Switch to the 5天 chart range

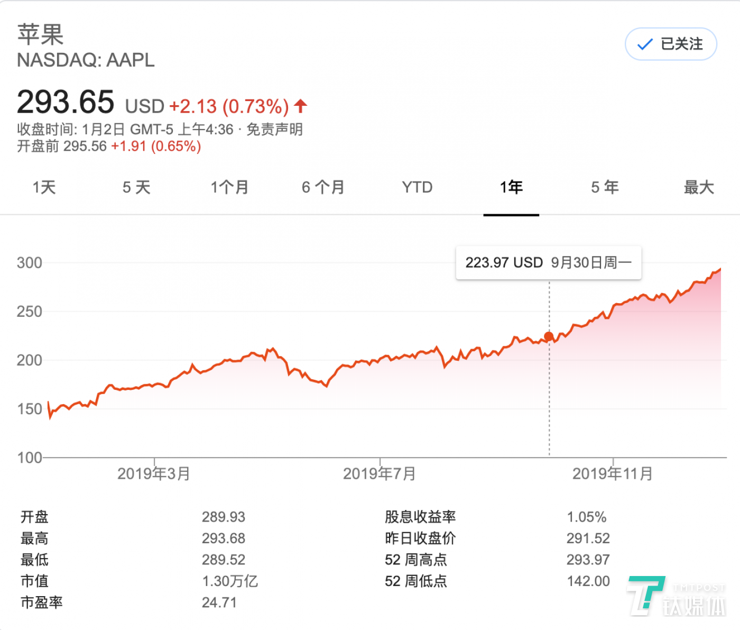tap(136, 187)
